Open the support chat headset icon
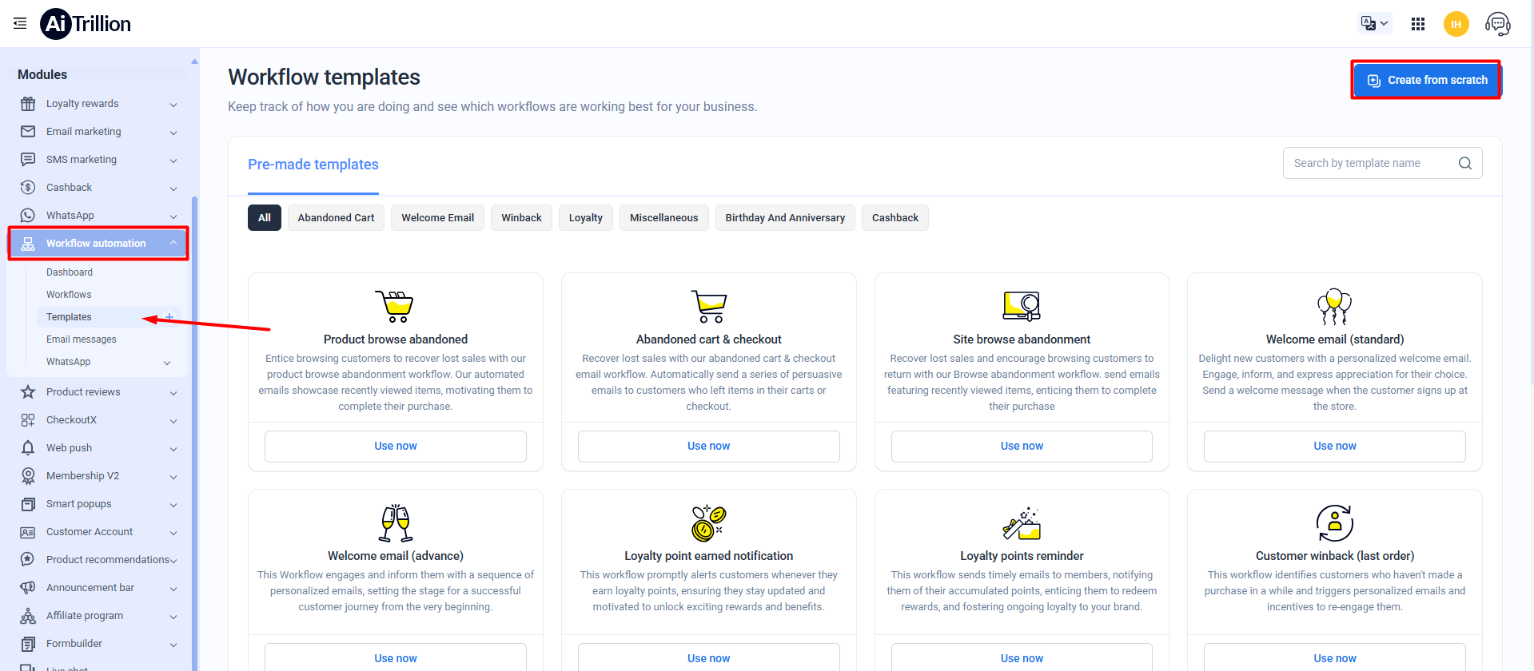The image size is (1534, 671). 1497,24
